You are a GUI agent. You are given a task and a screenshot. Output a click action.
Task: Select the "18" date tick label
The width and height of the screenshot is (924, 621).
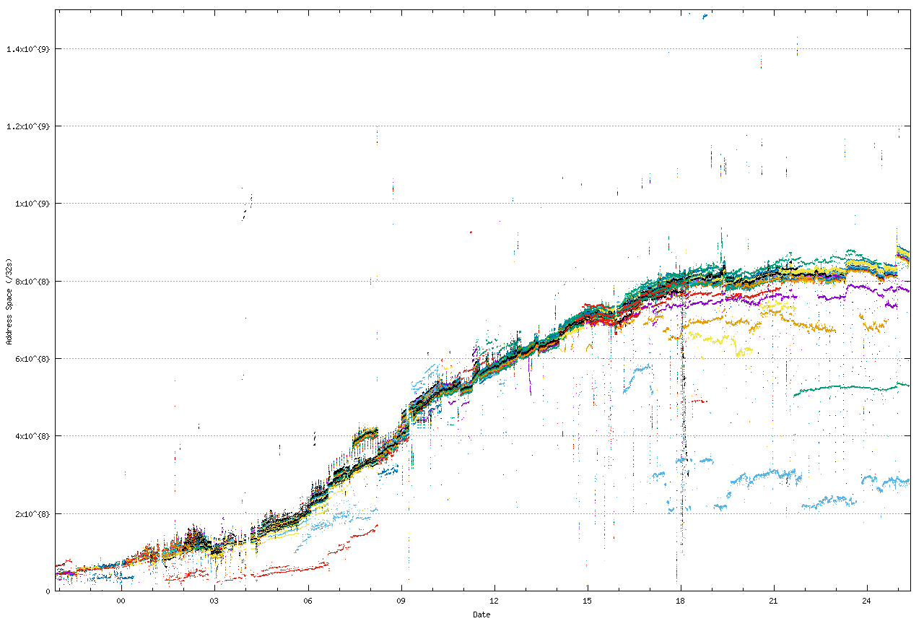point(681,601)
